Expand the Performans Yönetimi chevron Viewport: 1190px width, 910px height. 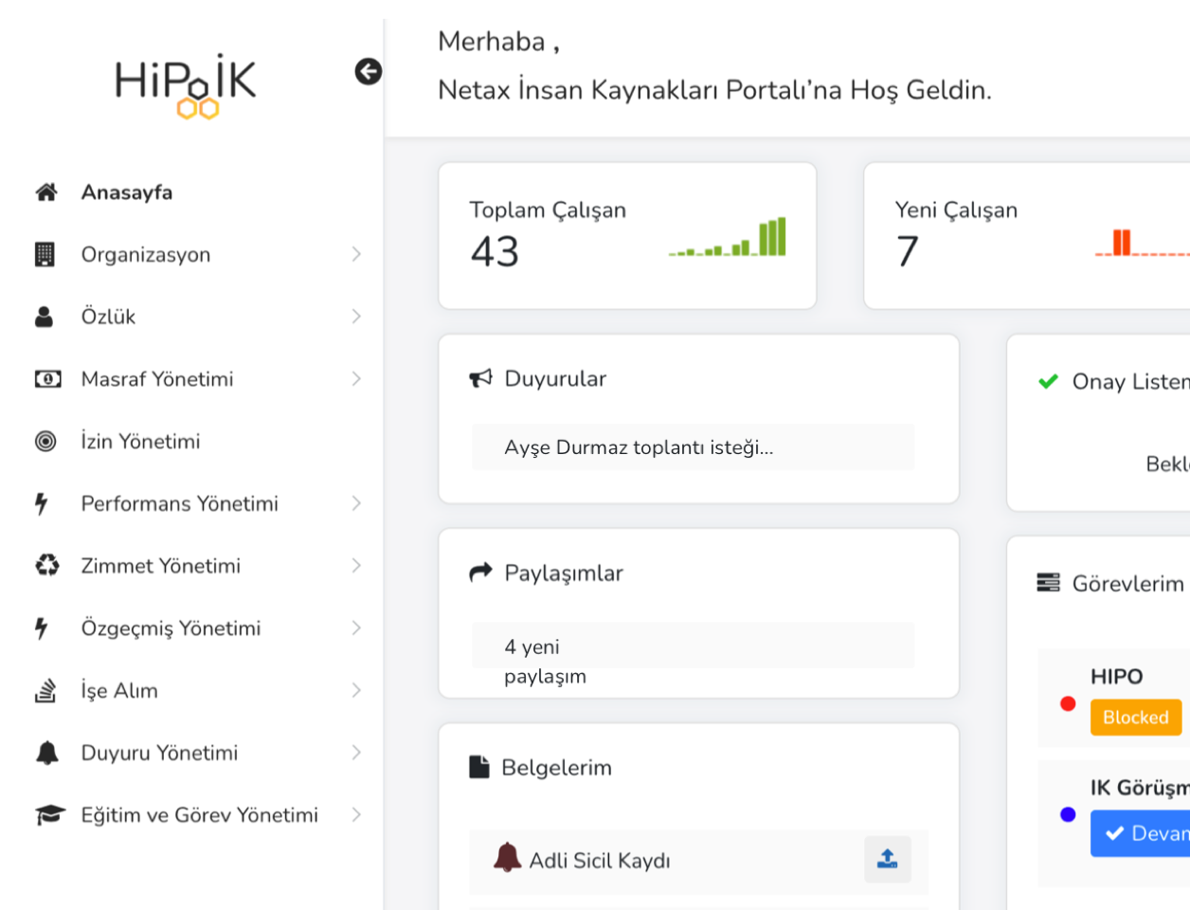click(356, 503)
